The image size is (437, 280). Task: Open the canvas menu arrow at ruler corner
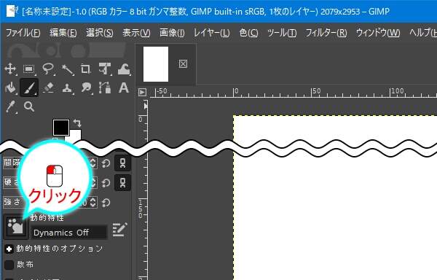point(143,93)
